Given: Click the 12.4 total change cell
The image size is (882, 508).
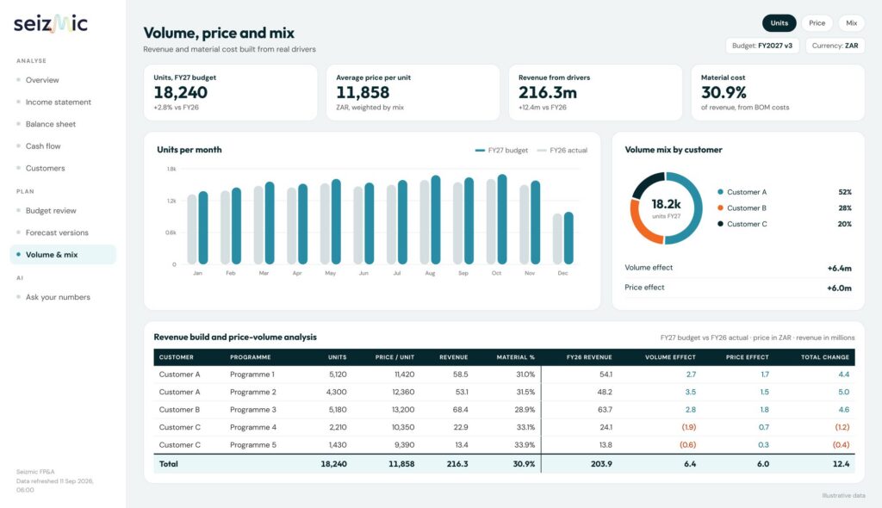Looking at the screenshot, I should pyautogui.click(x=841, y=464).
